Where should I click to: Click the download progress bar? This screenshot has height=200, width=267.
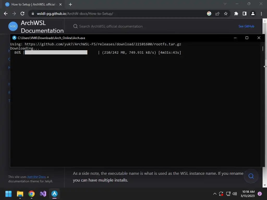(61, 52)
